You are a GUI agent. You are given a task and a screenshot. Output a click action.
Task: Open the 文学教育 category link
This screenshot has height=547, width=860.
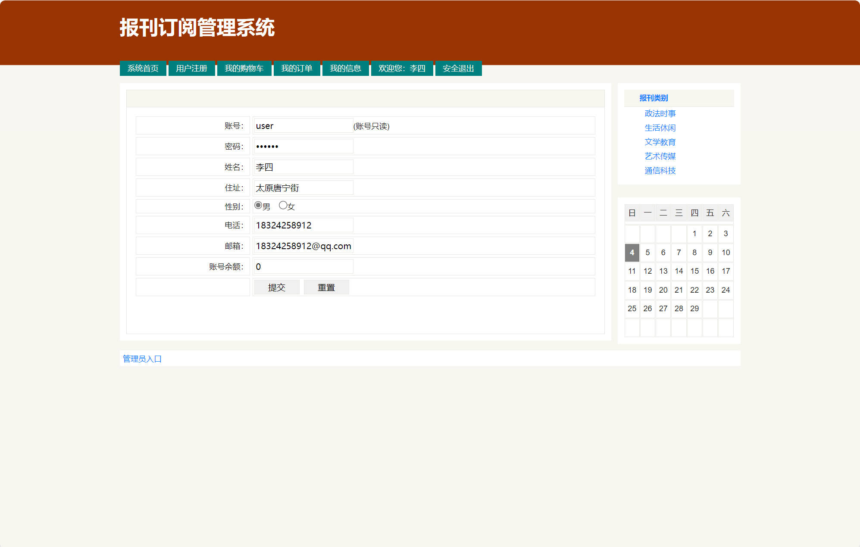pos(660,142)
